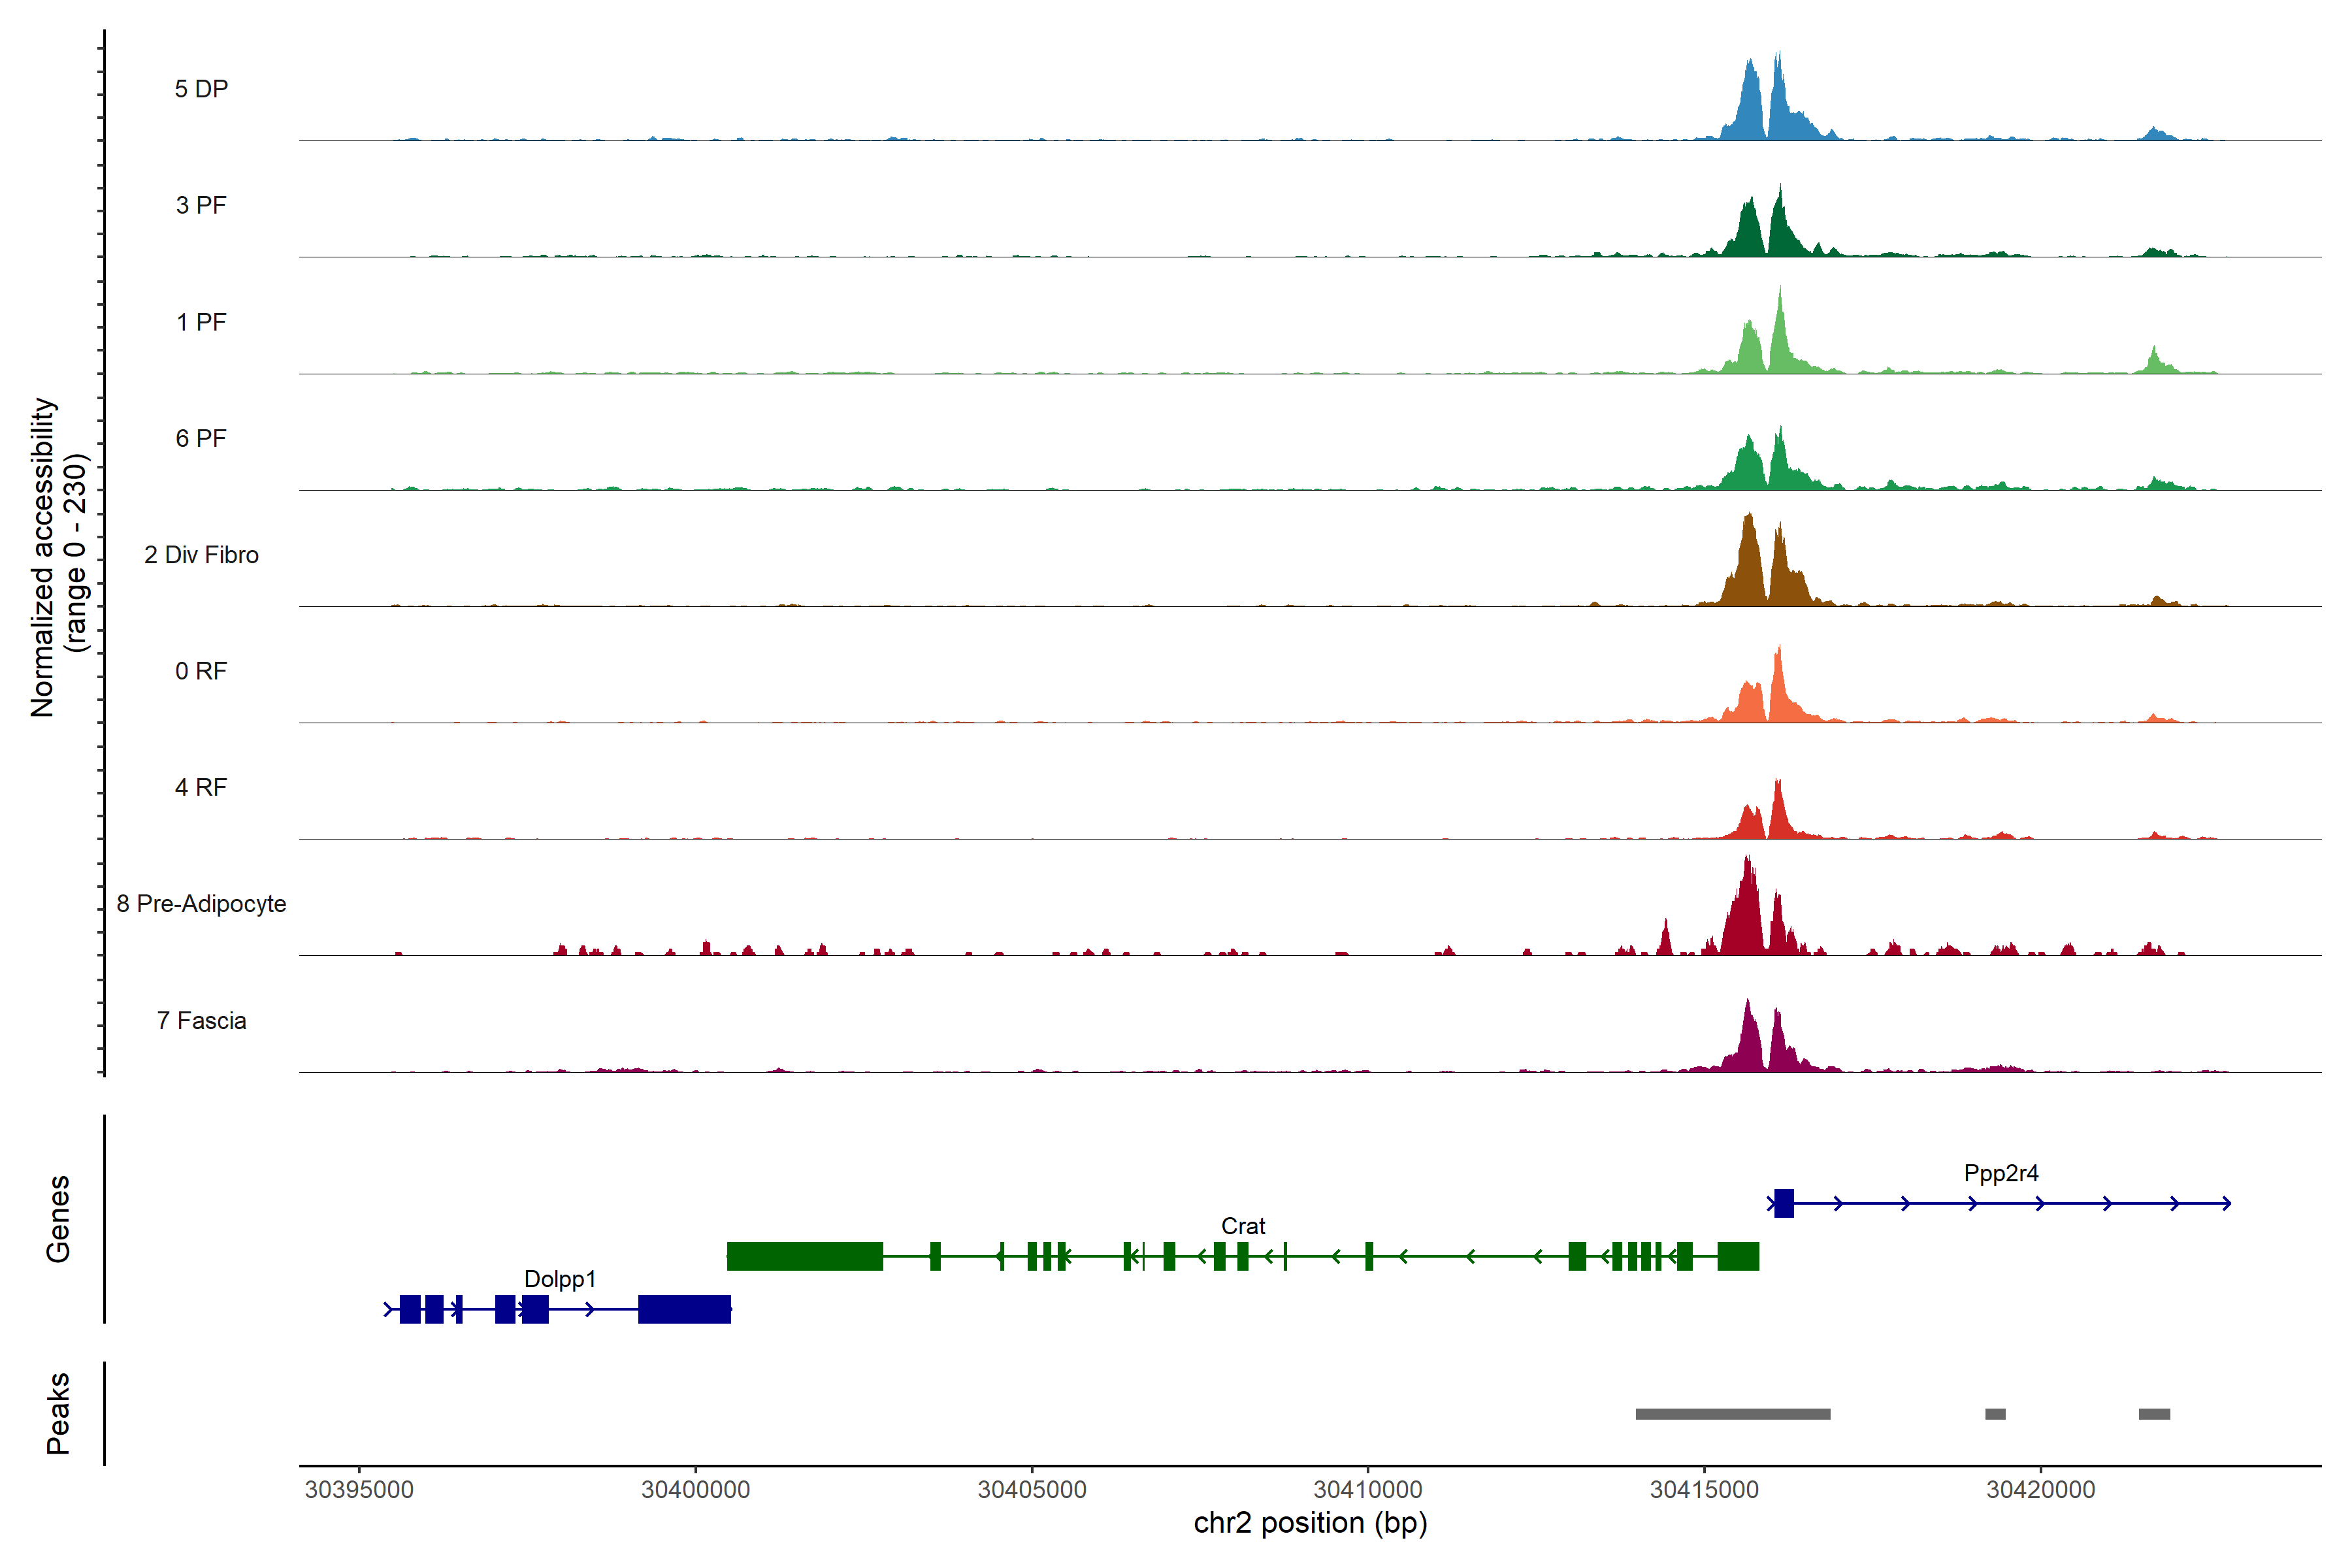2352x1568 pixels.
Task: Click the Dolpp1 gene label
Action: [560, 1279]
